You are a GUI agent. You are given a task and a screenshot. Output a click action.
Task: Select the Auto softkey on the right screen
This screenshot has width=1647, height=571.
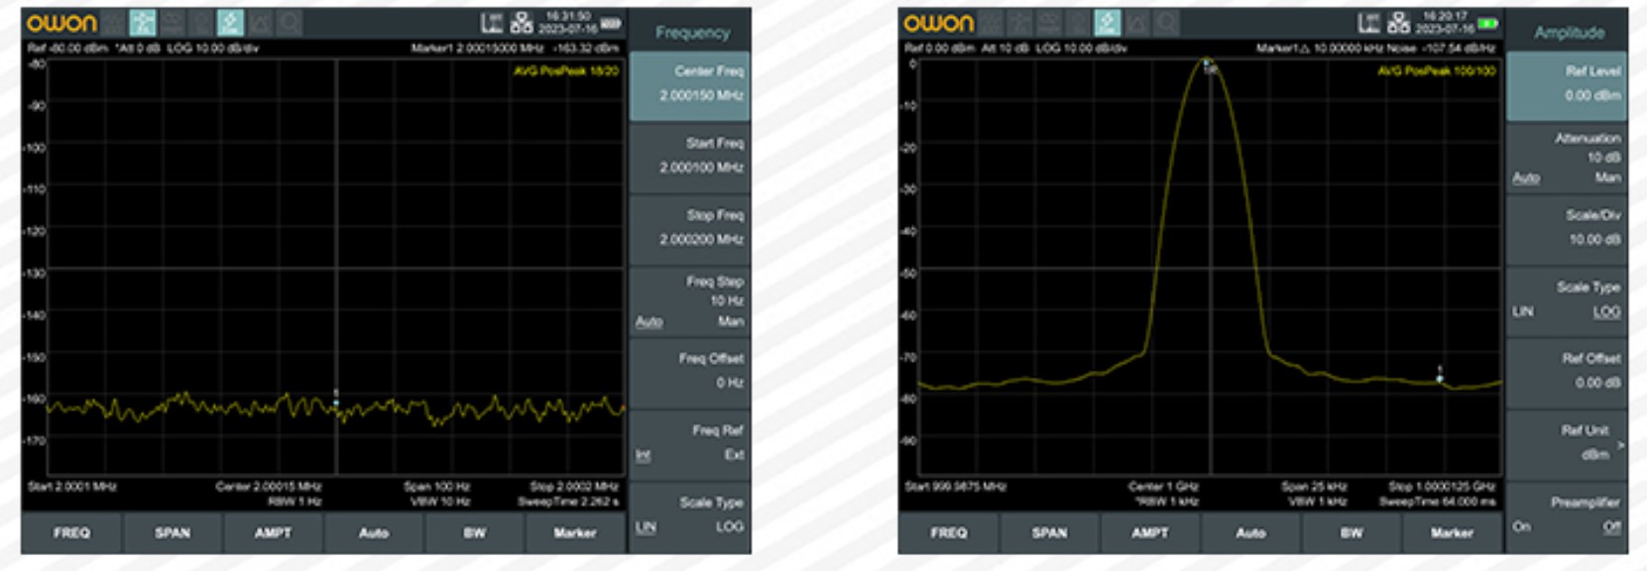pyautogui.click(x=1251, y=533)
